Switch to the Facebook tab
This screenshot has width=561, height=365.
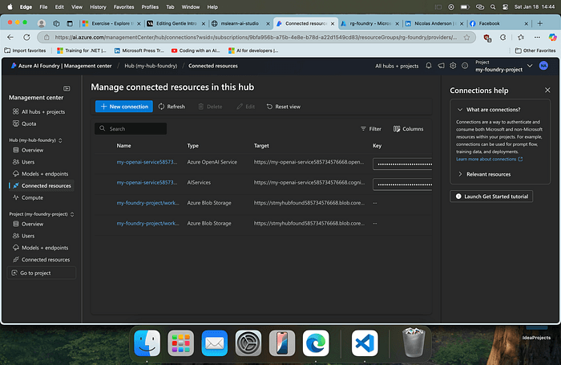click(x=498, y=23)
